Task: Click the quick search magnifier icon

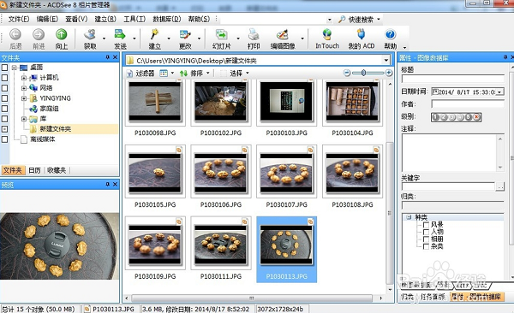Action: [342, 20]
